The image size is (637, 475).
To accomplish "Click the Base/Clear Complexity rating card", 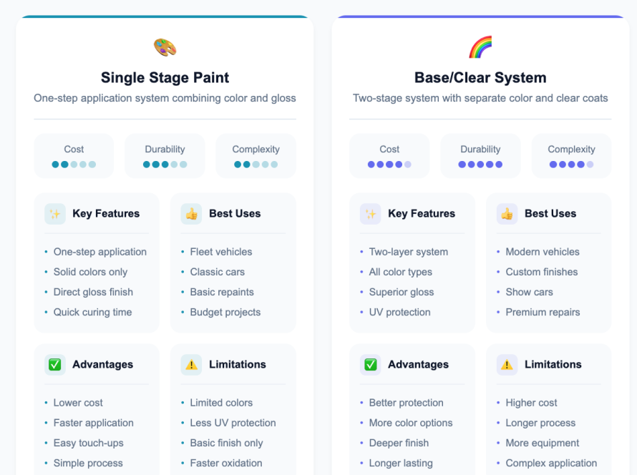I will coord(571,156).
